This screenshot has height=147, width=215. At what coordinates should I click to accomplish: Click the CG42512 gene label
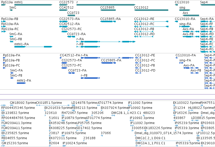coord(66,7)
